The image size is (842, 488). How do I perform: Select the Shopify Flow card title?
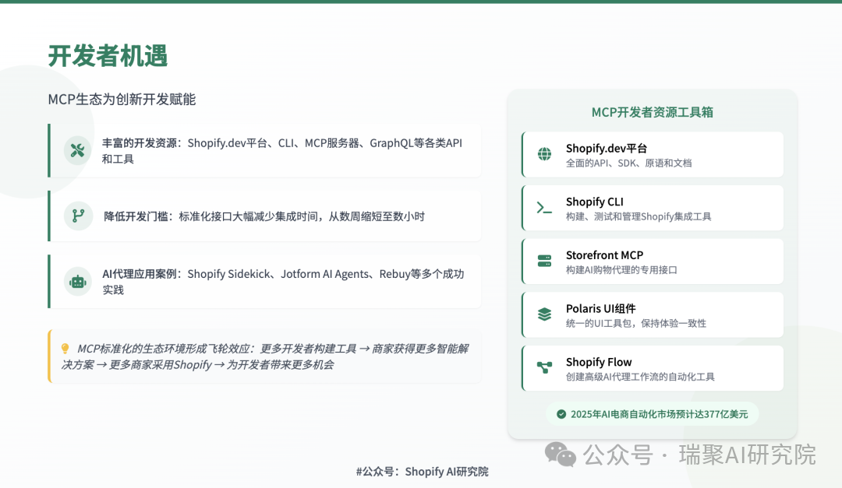599,362
